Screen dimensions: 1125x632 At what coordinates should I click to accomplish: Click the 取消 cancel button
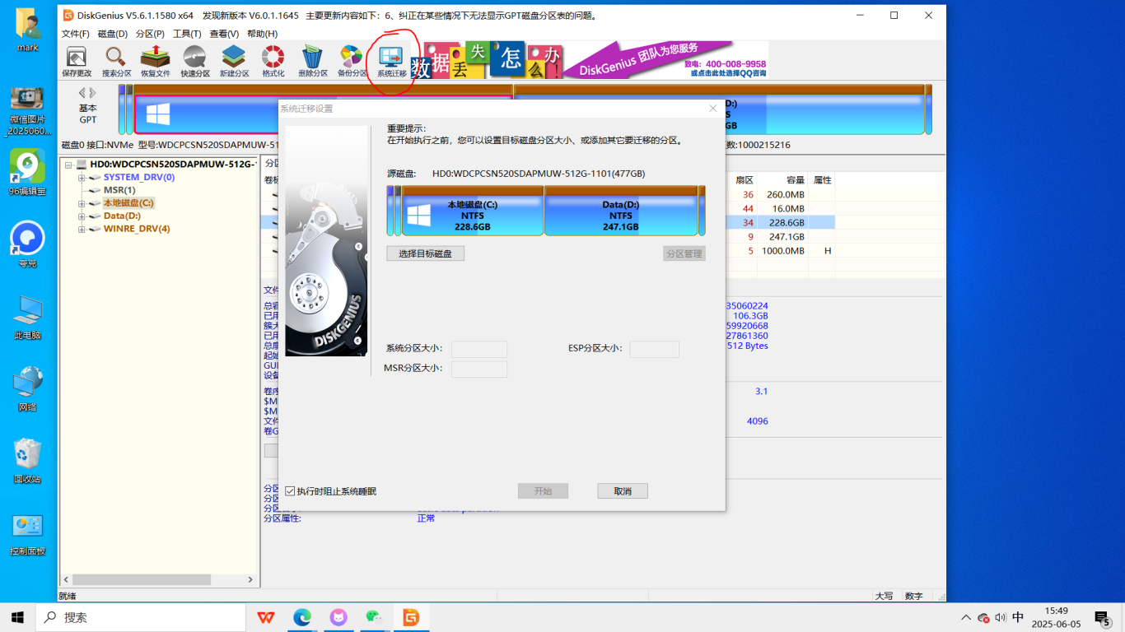(x=623, y=491)
